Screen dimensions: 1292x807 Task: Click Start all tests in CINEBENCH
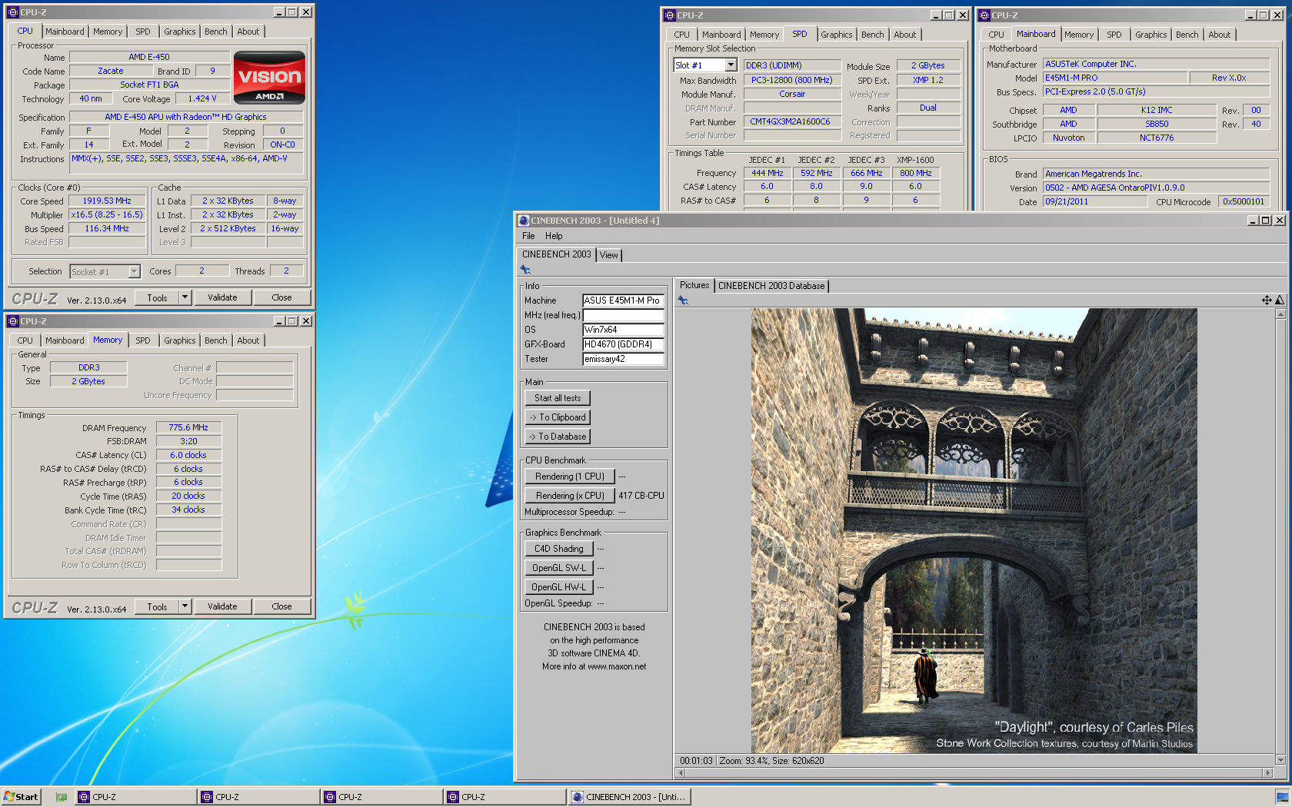point(558,398)
